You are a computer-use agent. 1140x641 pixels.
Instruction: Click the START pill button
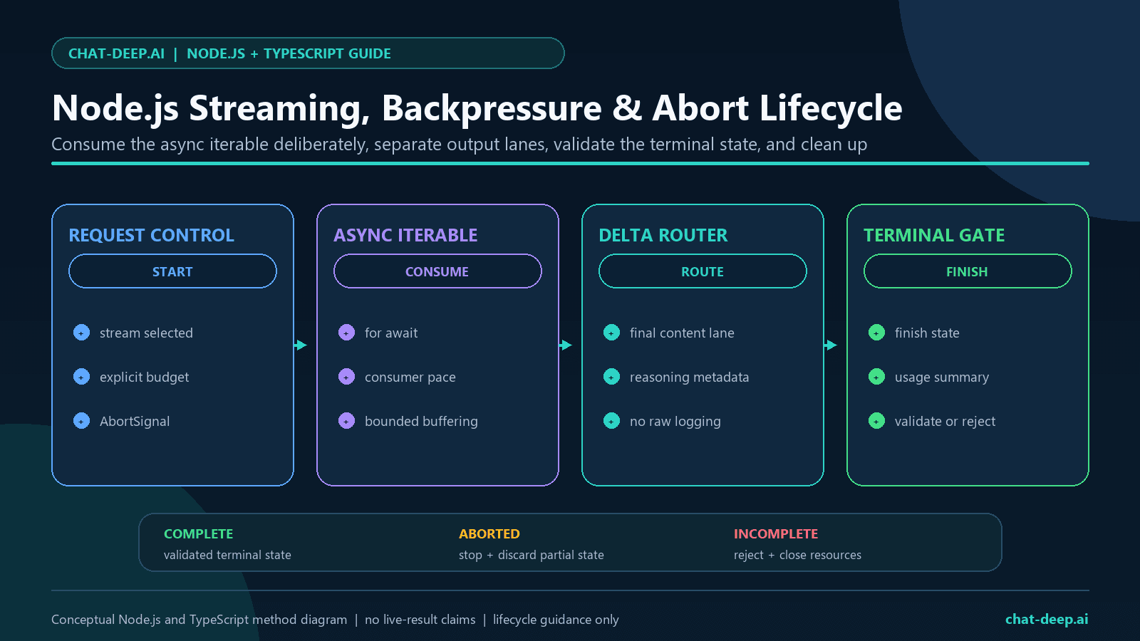pos(172,271)
